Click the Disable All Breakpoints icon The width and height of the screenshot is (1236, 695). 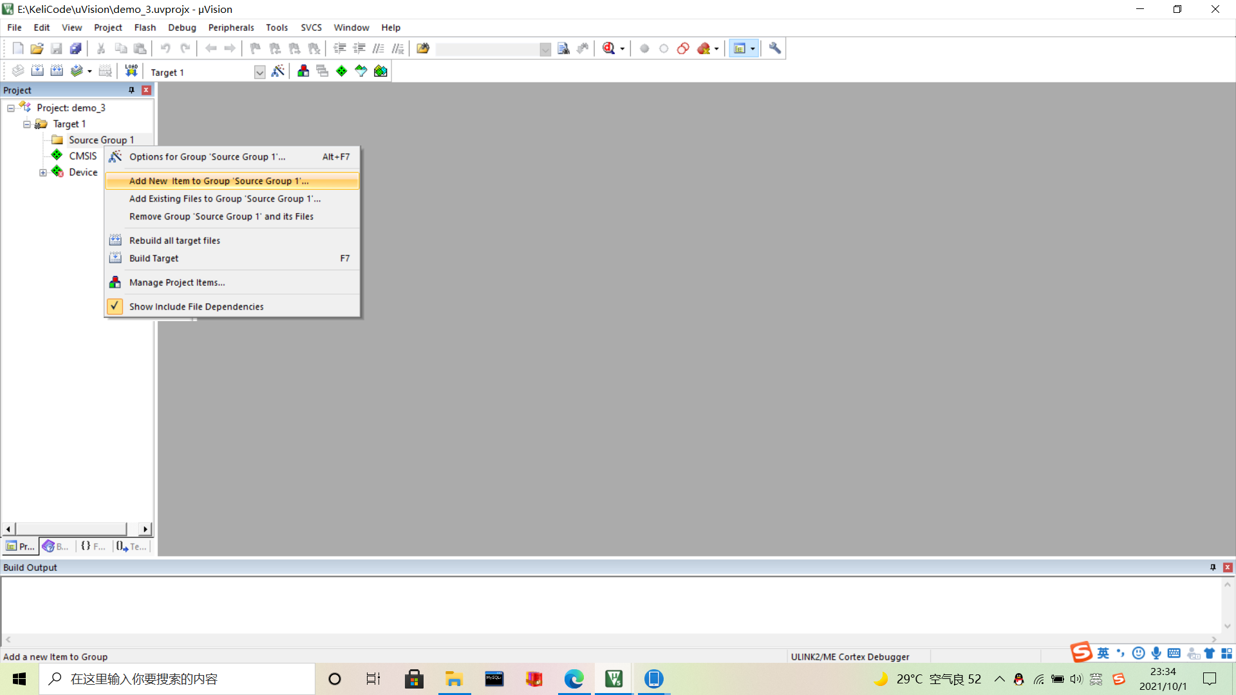click(683, 48)
